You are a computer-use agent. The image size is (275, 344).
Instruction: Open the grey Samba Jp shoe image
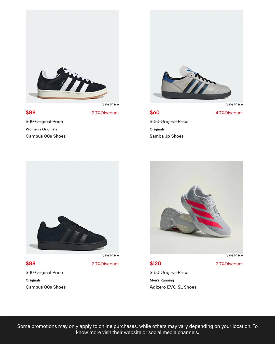coord(196,56)
